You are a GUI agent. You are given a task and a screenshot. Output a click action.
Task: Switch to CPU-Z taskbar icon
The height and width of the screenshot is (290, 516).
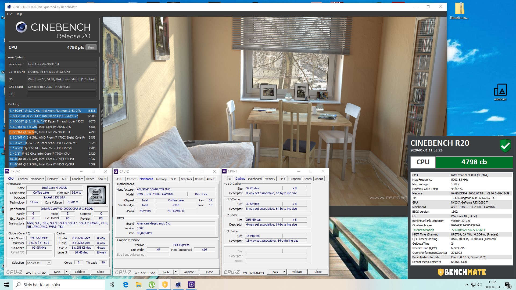click(191, 285)
